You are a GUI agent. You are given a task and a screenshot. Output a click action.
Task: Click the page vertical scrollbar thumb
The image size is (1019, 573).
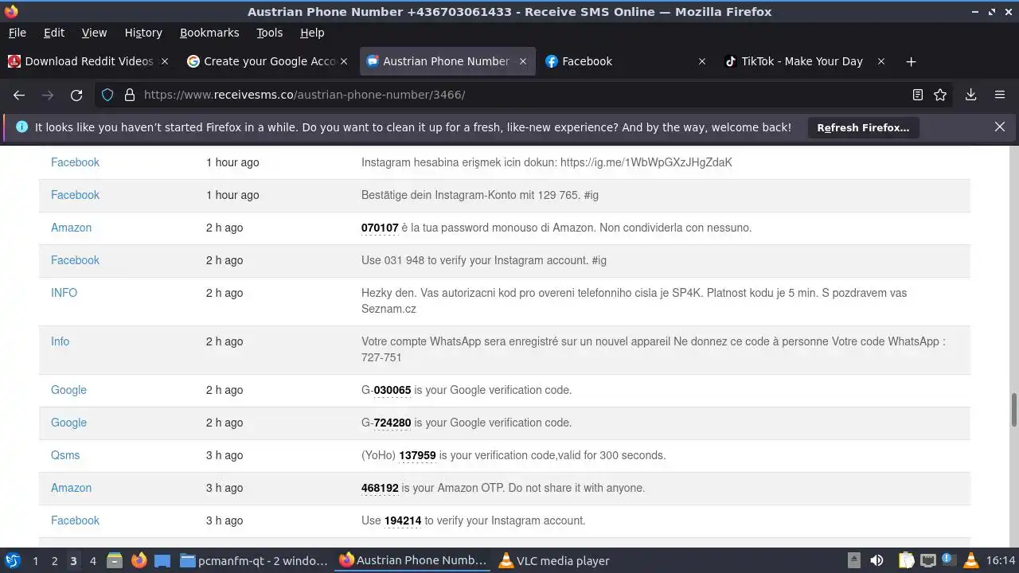tap(1014, 410)
